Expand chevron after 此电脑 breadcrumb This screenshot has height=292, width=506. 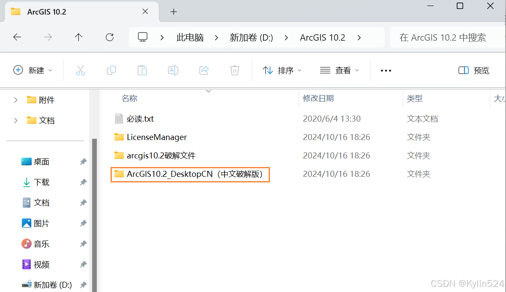click(216, 38)
